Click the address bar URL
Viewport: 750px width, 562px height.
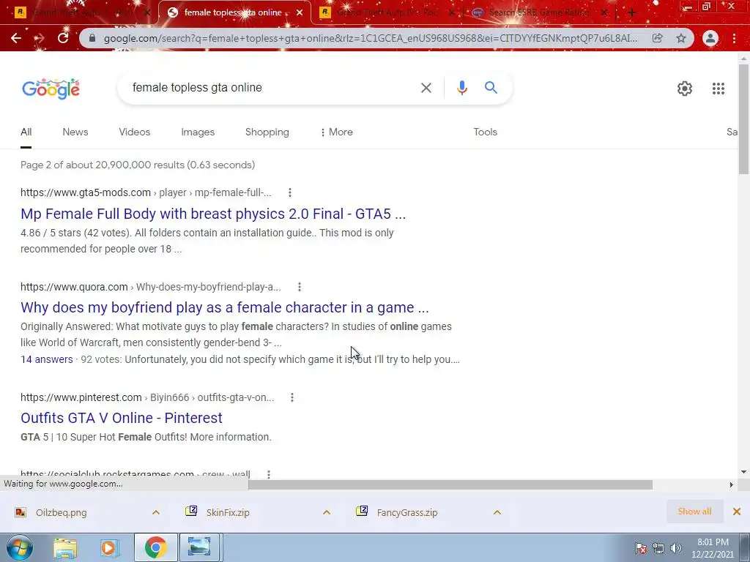[371, 38]
